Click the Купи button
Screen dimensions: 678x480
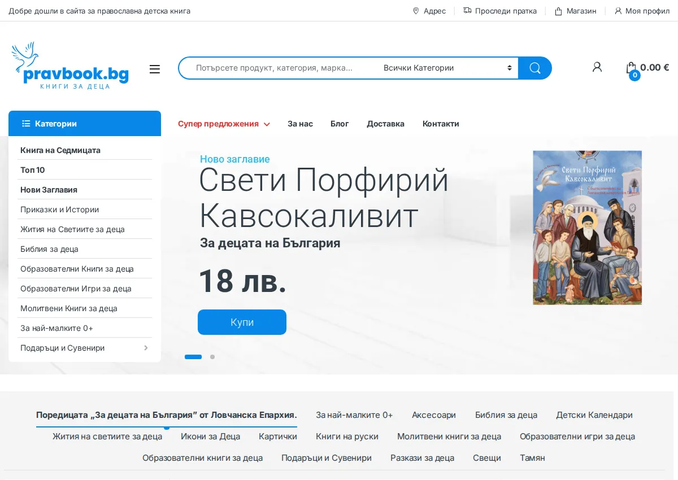[242, 322]
